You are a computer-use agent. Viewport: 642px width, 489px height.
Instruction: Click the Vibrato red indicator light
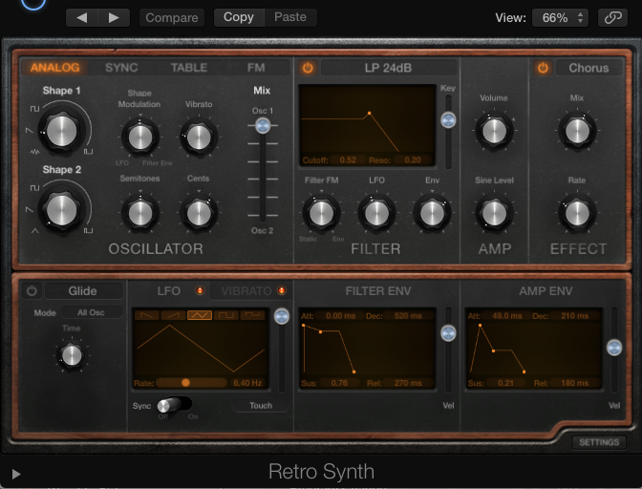click(282, 290)
